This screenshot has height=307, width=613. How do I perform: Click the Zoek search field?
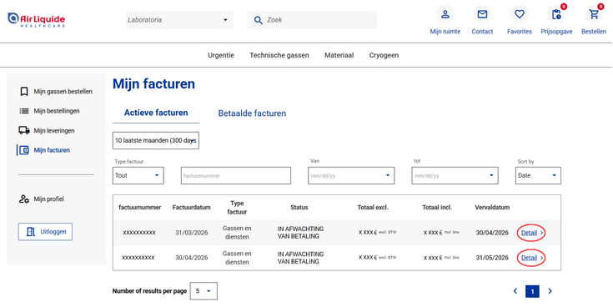coord(312,20)
